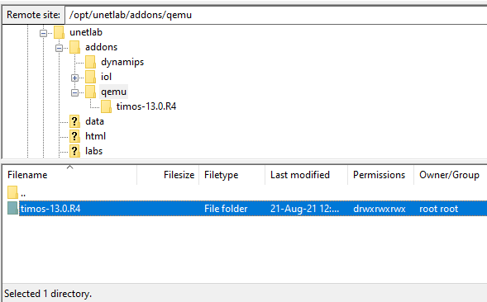Sort by Permissions column header
This screenshot has height=302, width=487.
coord(381,175)
